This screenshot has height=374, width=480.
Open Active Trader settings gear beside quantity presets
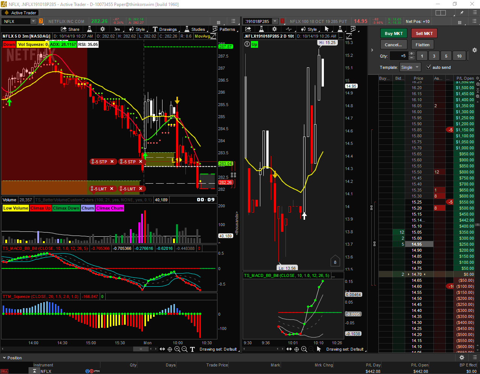(474, 50)
